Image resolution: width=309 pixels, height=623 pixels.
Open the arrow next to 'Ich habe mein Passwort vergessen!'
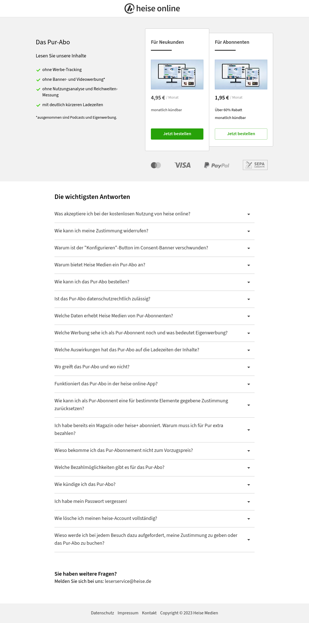[x=249, y=502]
